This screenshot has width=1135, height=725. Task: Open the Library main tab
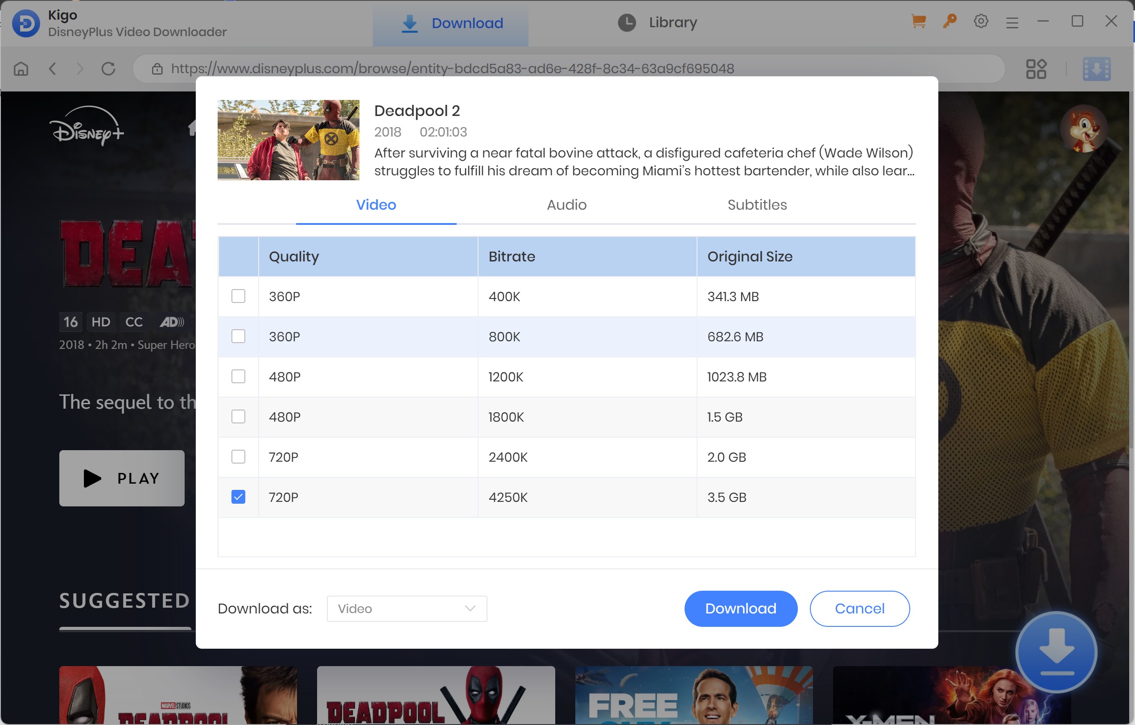(x=657, y=23)
